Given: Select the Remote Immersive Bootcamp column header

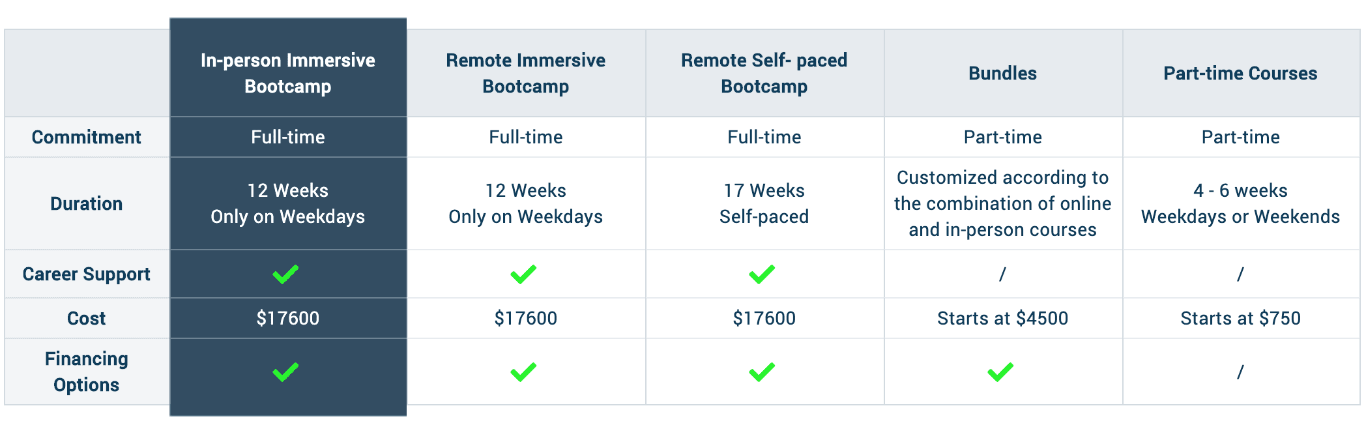Looking at the screenshot, I should pos(525,73).
